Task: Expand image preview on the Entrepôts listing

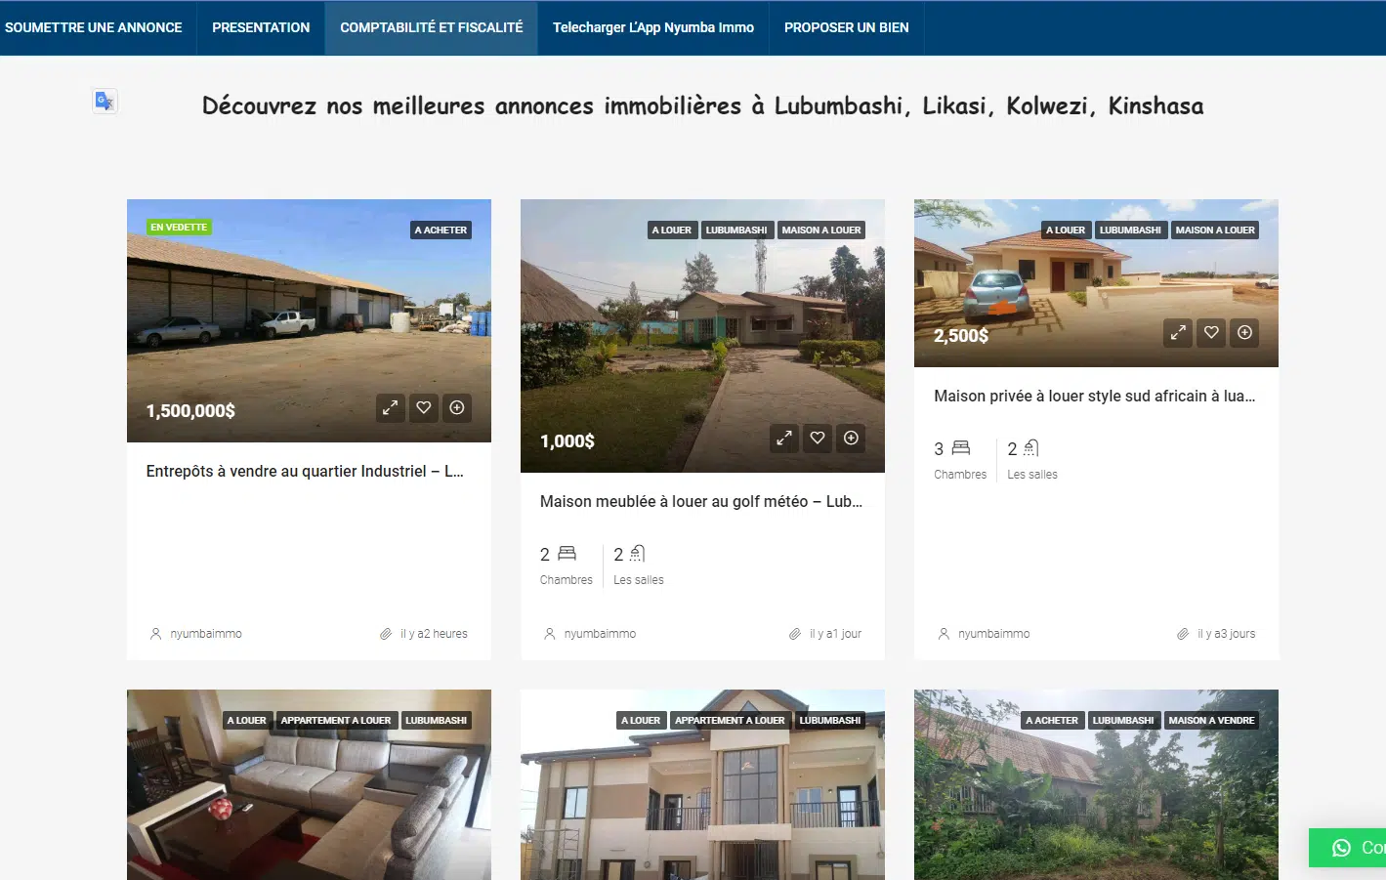Action: pos(391,408)
